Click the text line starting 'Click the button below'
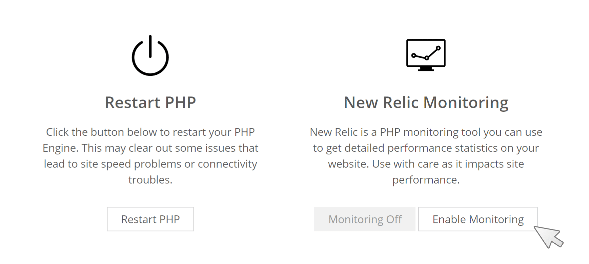The image size is (589, 264). [150, 132]
